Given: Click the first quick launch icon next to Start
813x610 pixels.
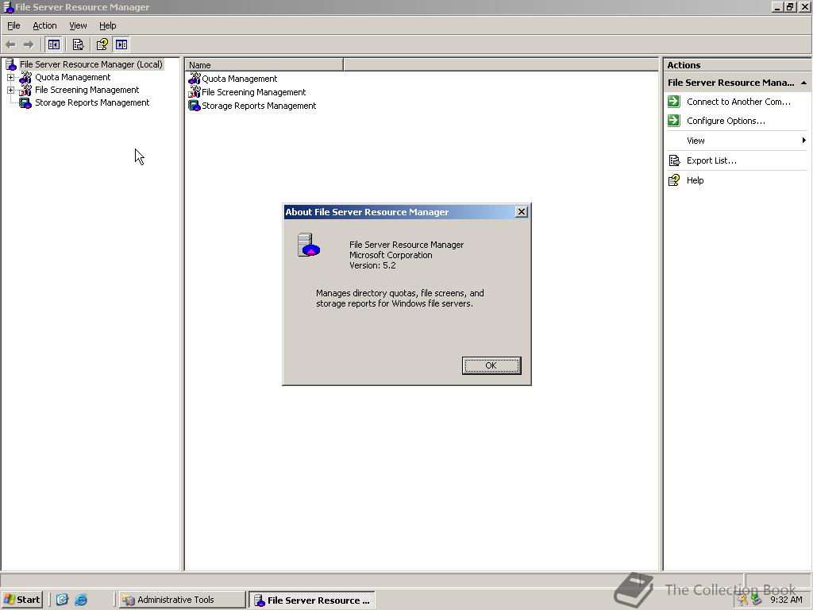Looking at the screenshot, I should coord(62,600).
